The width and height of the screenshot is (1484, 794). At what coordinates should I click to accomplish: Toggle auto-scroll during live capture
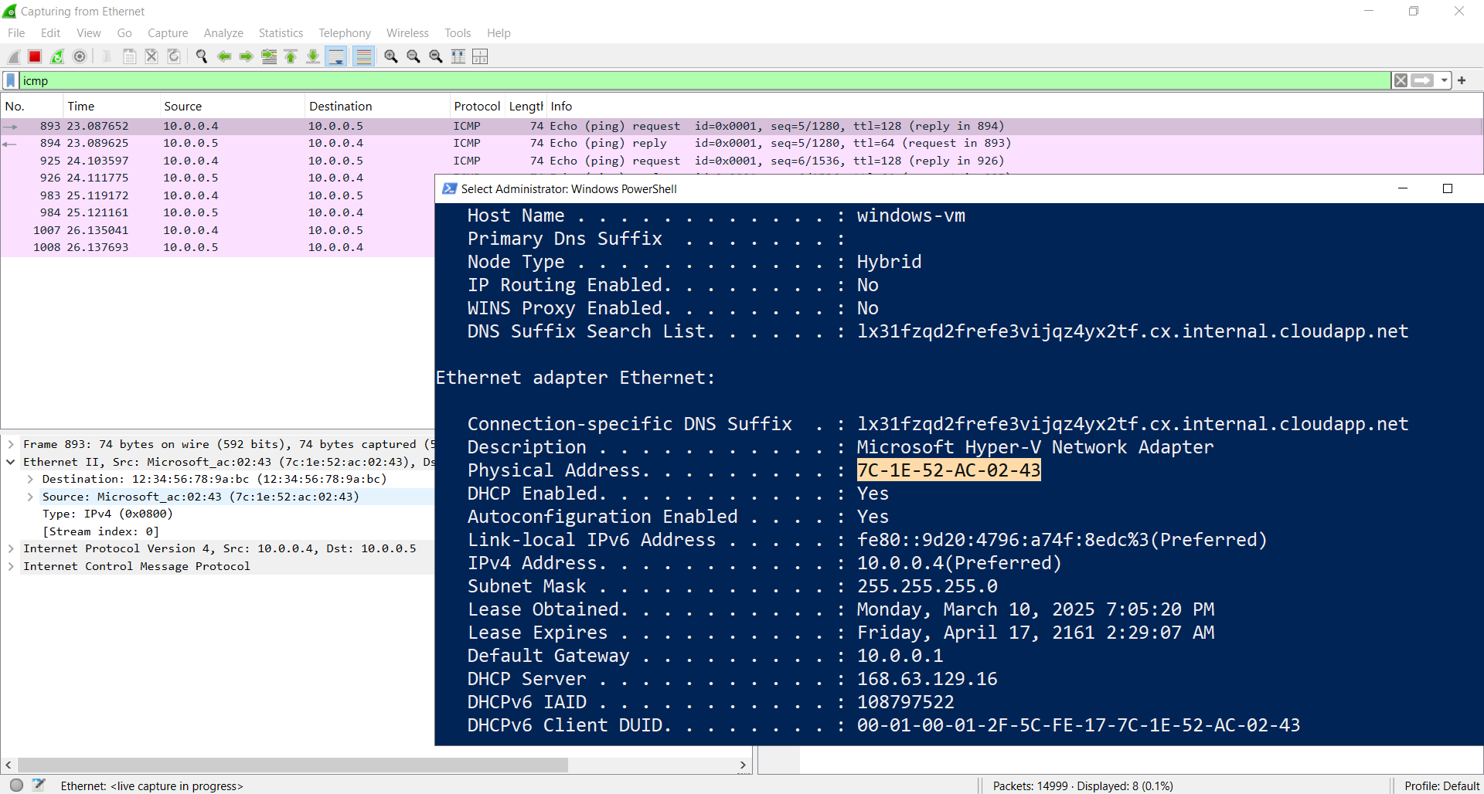tap(336, 56)
